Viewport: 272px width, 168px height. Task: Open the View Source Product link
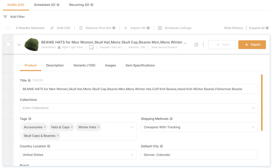[164, 47]
